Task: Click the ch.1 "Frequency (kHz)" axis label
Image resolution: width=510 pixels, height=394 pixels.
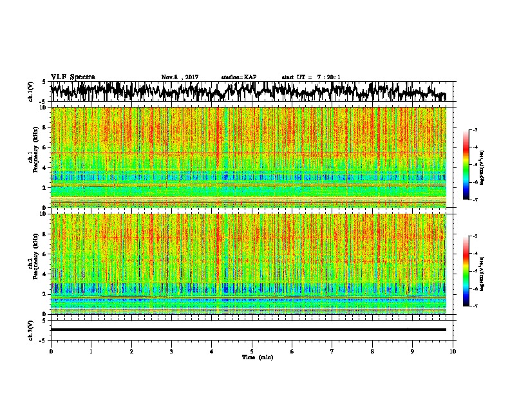Action: (35, 149)
